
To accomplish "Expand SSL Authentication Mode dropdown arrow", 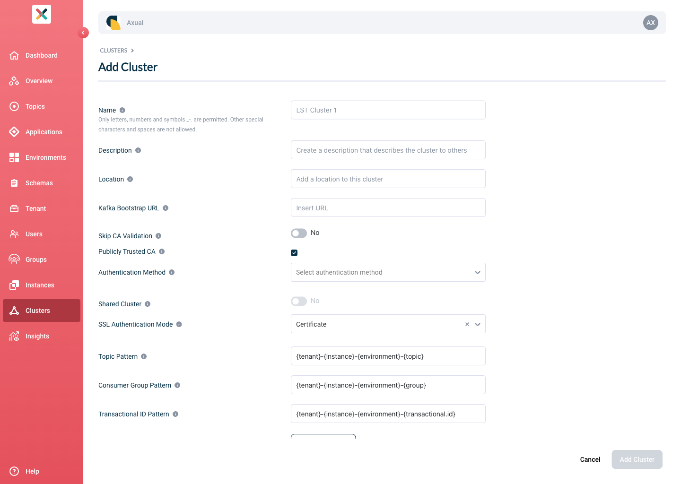I will [478, 324].
